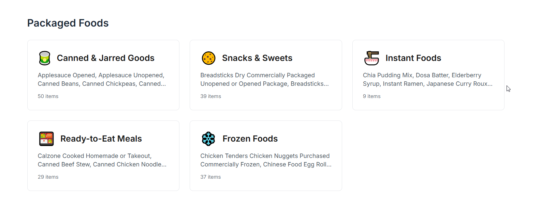Click the Breadsticks Dry description text
Image resolution: width=541 pixels, height=210 pixels.
[265, 80]
